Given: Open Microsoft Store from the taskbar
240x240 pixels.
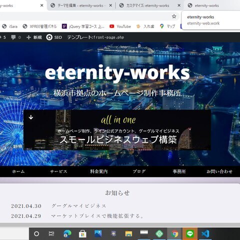Looking at the screenshot, I should 82,234.
